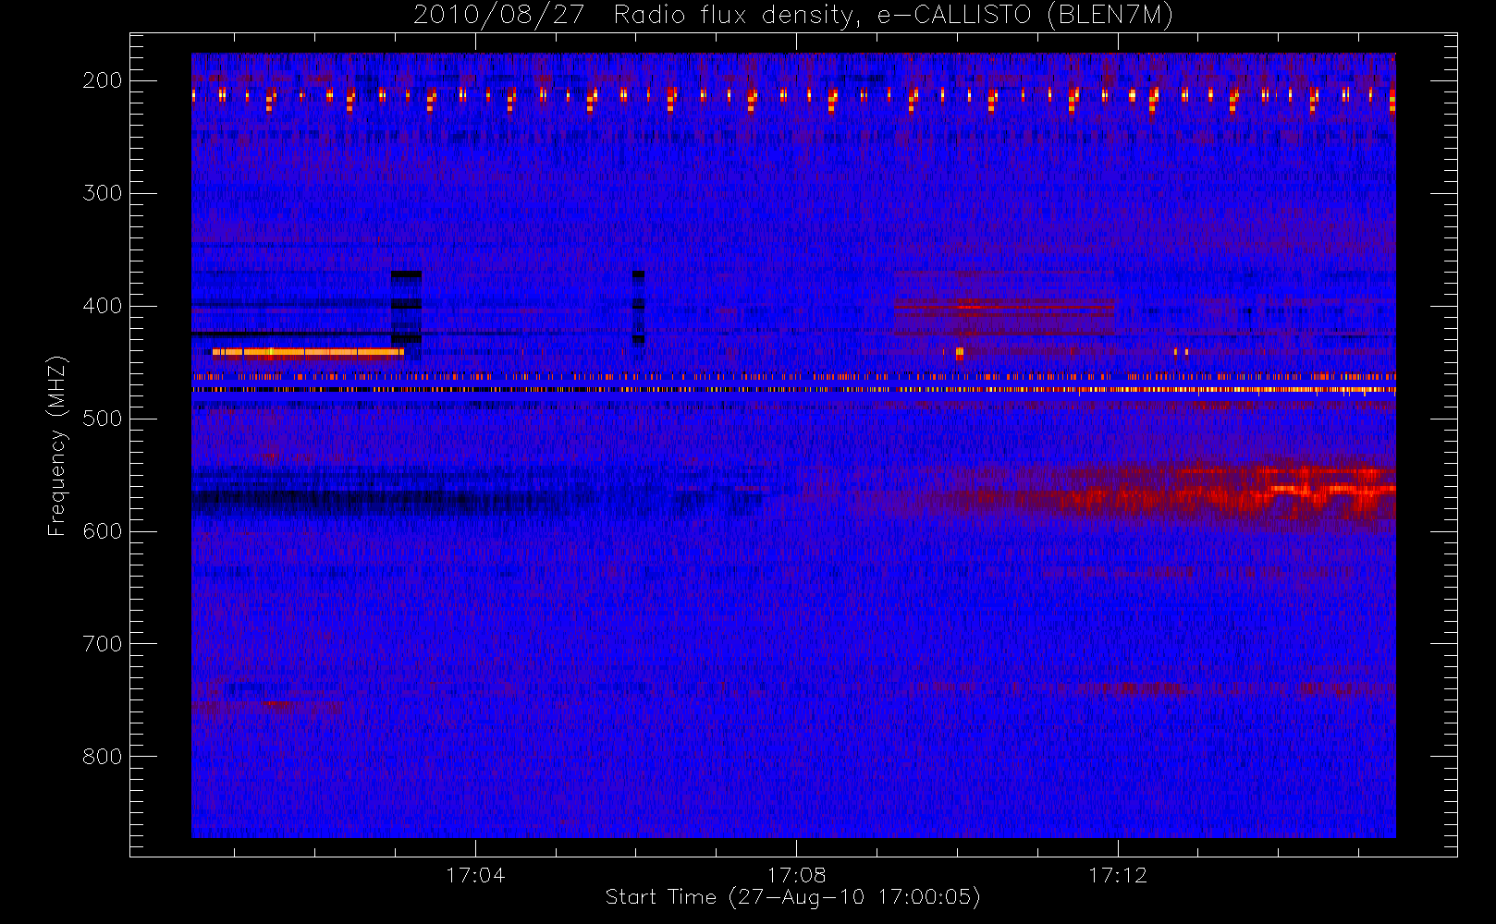Click the 17:12 time tick label
This screenshot has width=1496, height=924.
[x=1118, y=875]
